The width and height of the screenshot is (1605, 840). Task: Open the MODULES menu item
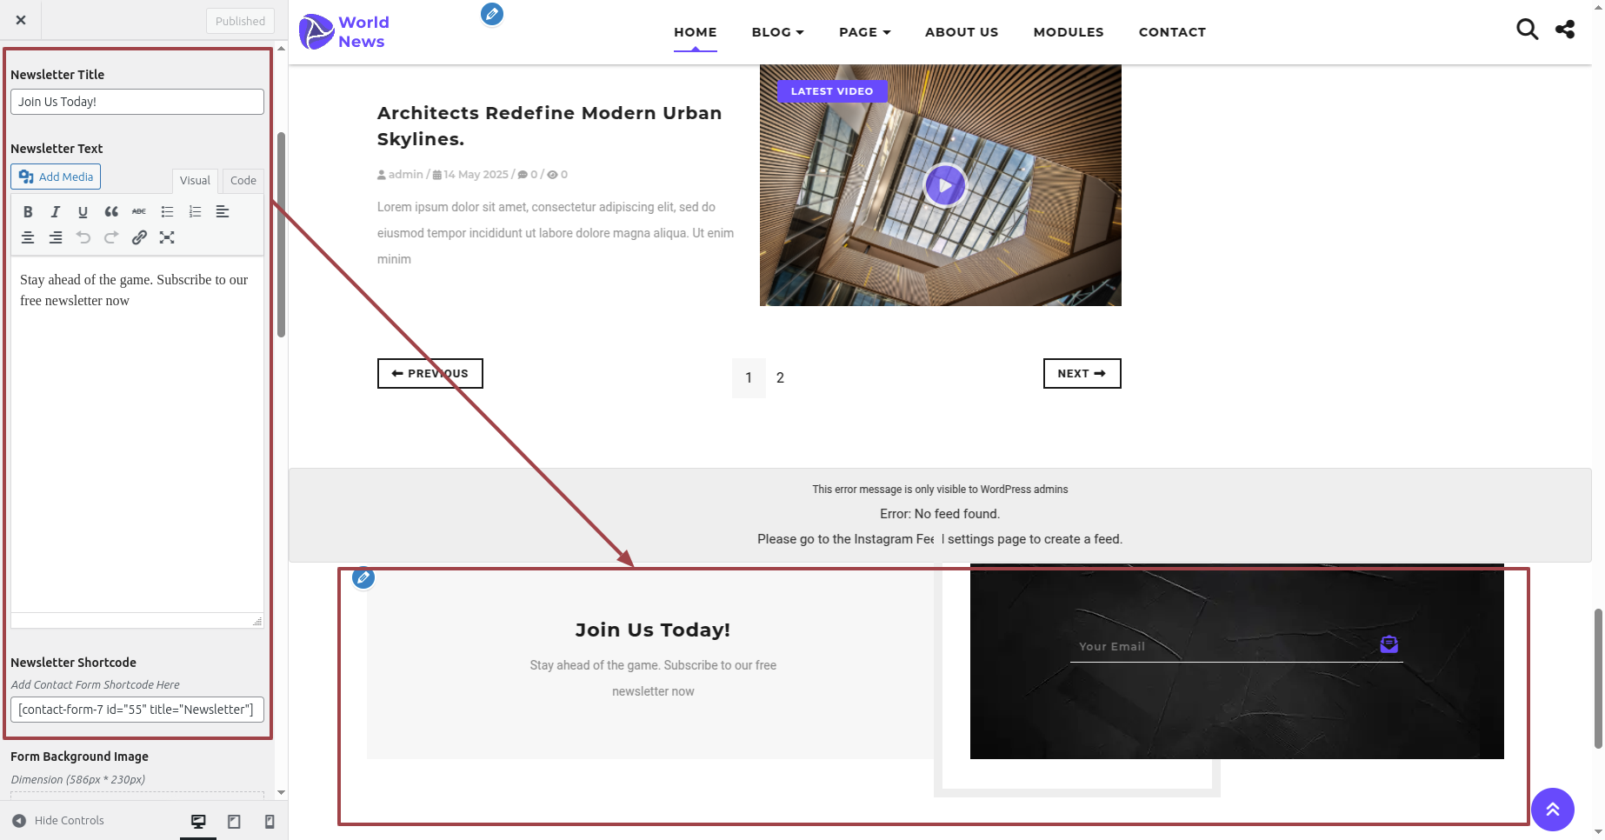pos(1069,32)
